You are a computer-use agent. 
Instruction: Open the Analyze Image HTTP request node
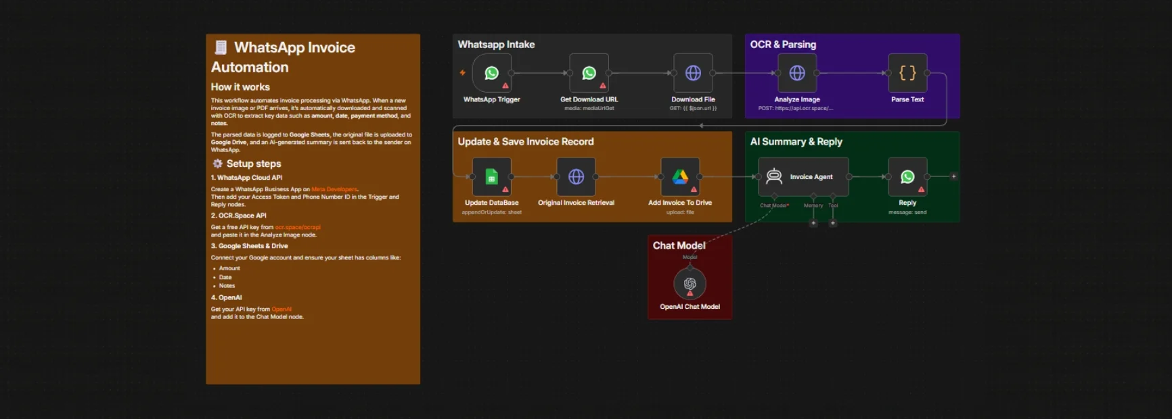(x=797, y=73)
